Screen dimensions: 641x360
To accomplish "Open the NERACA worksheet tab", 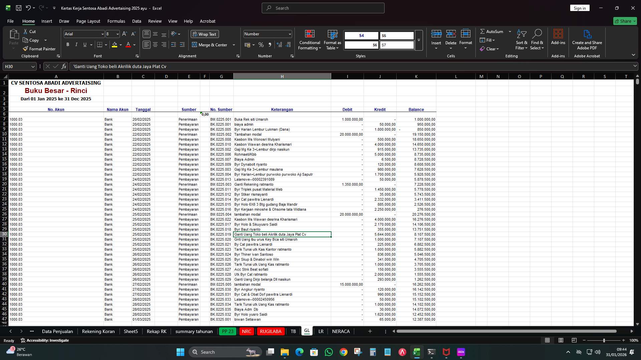I will tap(341, 331).
